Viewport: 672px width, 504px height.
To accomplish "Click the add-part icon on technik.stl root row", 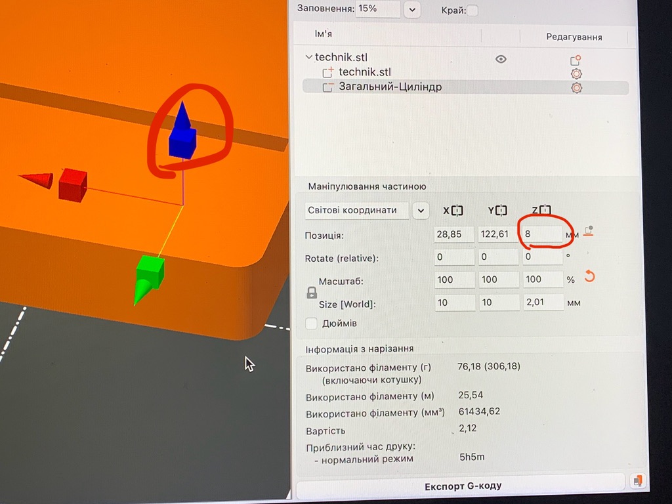I will tap(575, 60).
